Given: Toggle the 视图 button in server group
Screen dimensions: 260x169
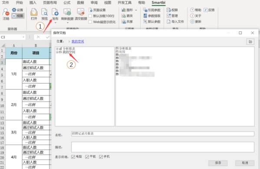Looking at the screenshot, I should [18, 16].
